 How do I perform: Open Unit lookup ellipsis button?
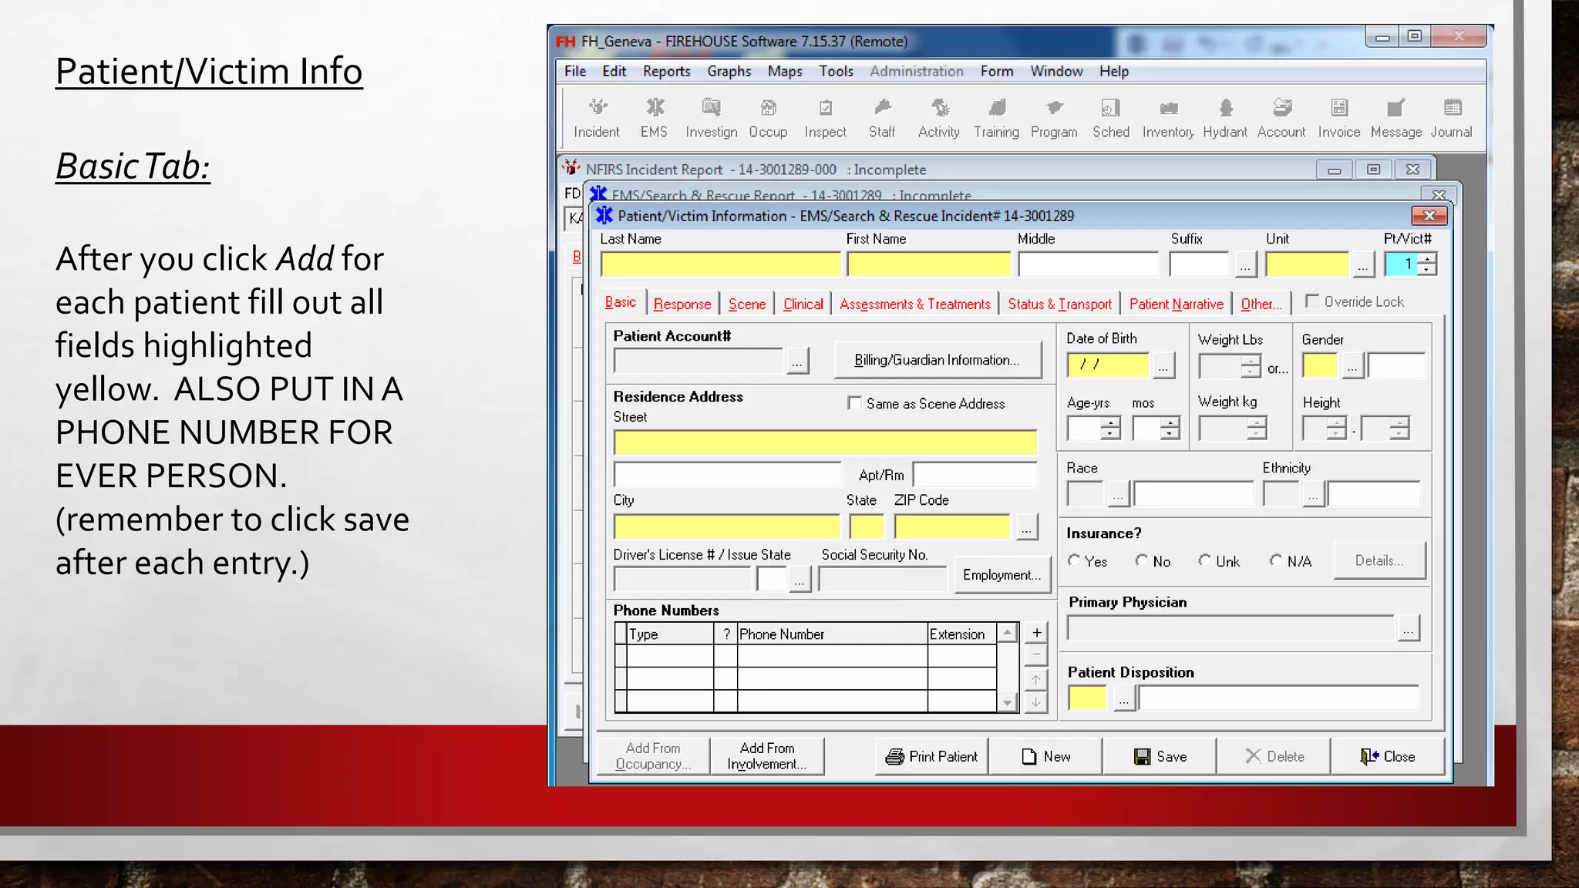1363,264
